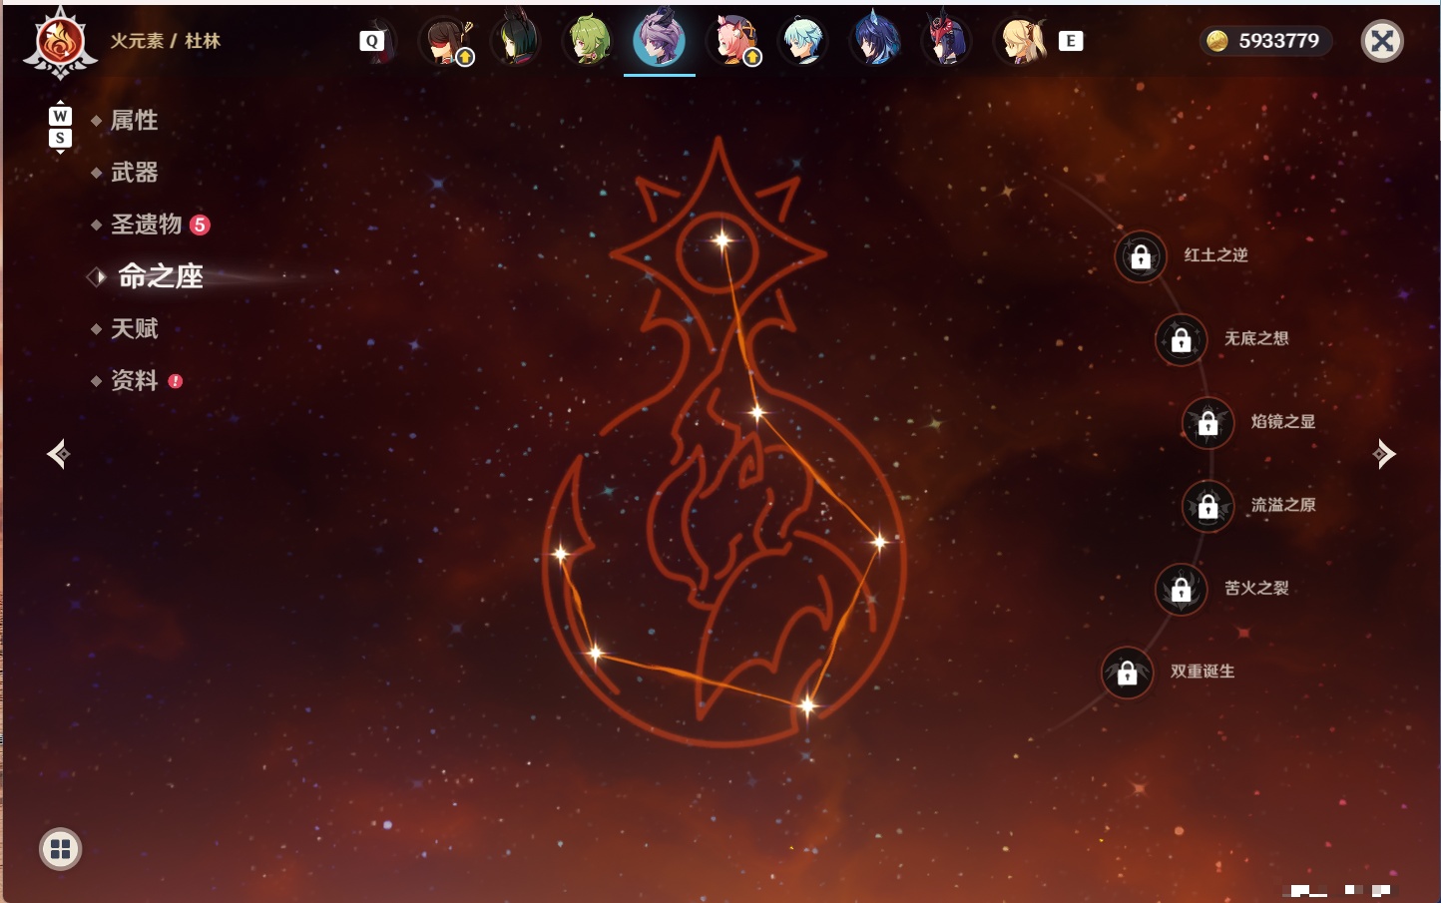The height and width of the screenshot is (903, 1441).
Task: Choose the blonde character portrait
Action: pyautogui.click(x=1021, y=41)
